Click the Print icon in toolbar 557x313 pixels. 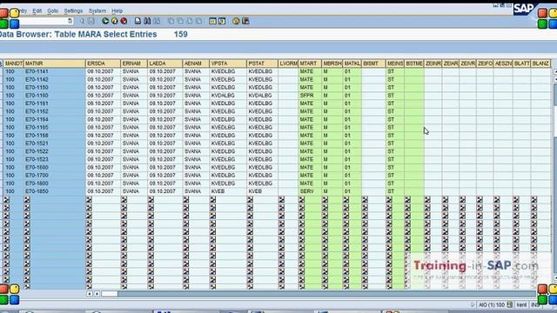[x=138, y=21]
